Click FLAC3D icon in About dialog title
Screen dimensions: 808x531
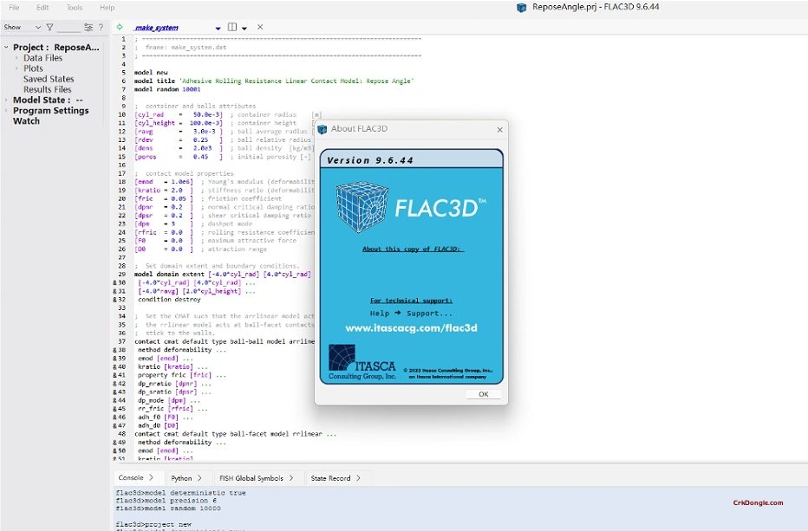coord(323,129)
